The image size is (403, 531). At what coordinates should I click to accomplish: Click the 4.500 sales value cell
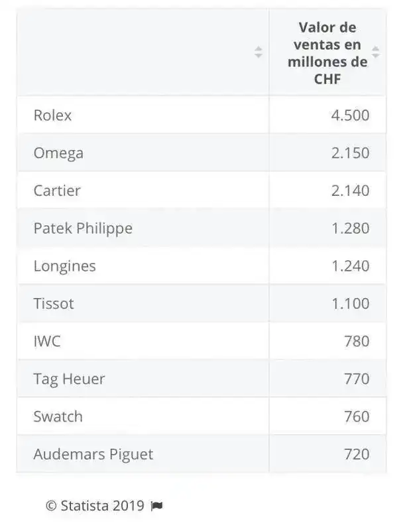[x=327, y=115]
